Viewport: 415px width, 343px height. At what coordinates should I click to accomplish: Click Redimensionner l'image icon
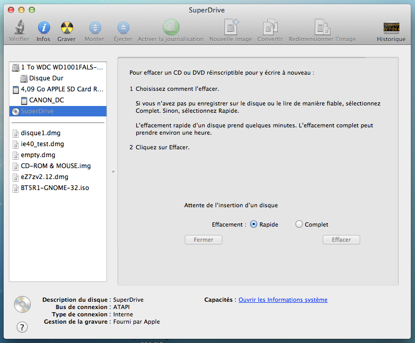tap(323, 27)
